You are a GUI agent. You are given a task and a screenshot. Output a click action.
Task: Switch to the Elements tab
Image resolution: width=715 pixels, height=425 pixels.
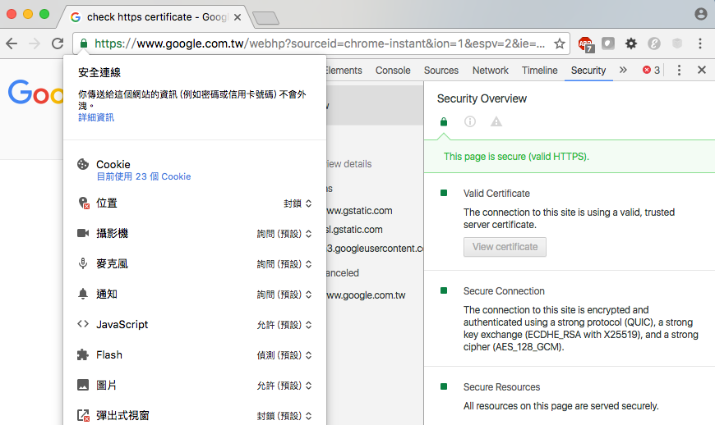(x=344, y=71)
